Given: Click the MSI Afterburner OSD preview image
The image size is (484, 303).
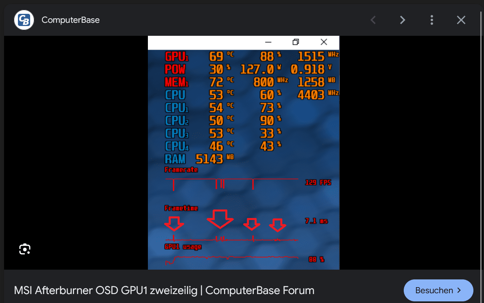Looking at the screenshot, I should click(x=244, y=153).
